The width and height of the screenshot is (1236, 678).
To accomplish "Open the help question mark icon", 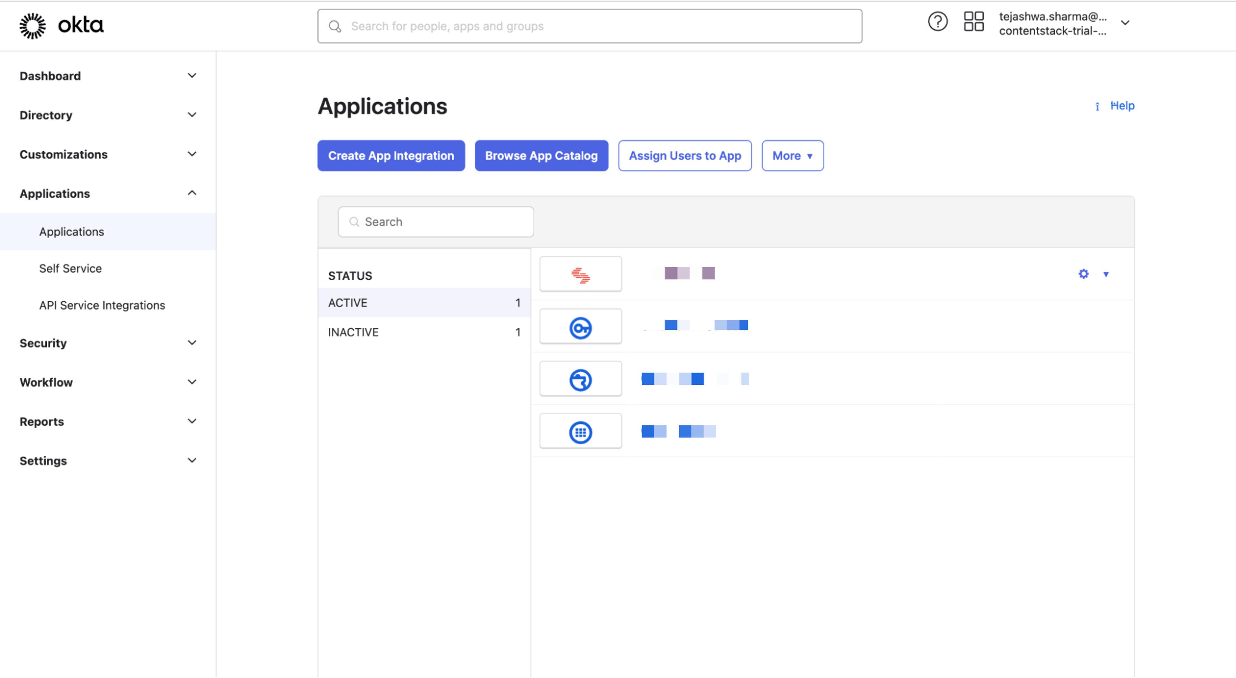I will [937, 22].
